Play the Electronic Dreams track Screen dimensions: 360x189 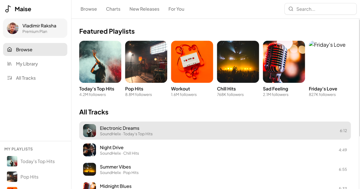click(x=89, y=130)
